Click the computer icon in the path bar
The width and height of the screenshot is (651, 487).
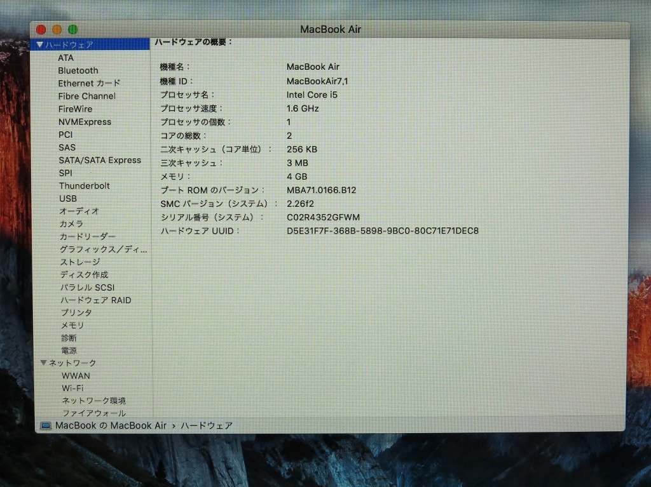[x=45, y=426]
